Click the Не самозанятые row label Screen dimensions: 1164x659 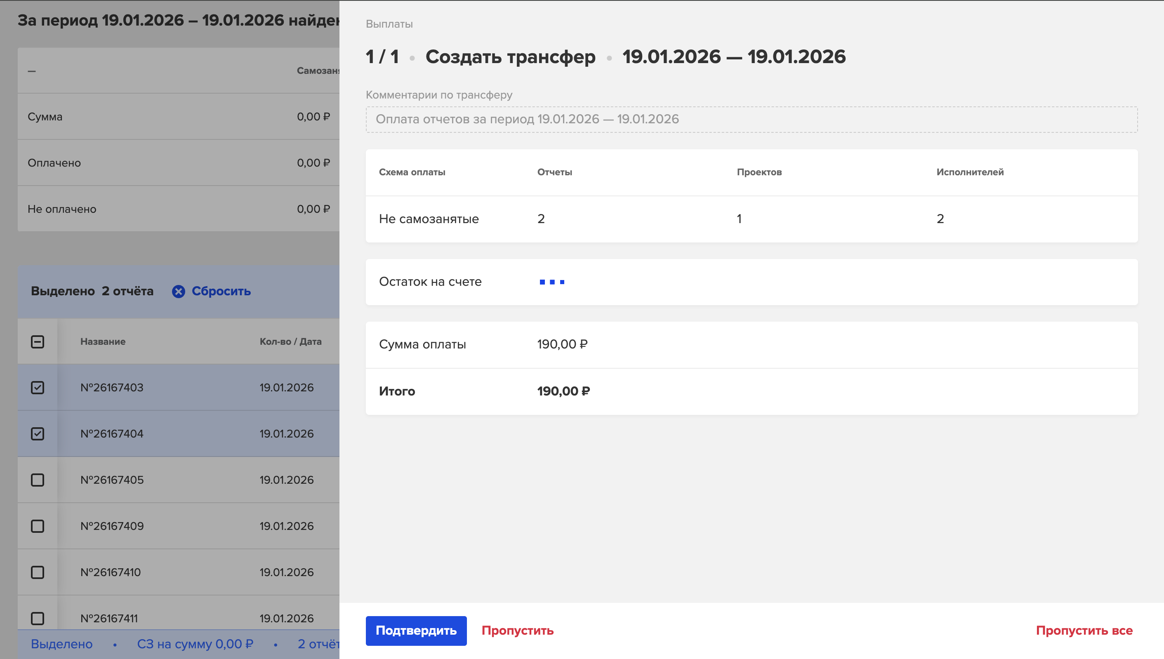coord(429,219)
